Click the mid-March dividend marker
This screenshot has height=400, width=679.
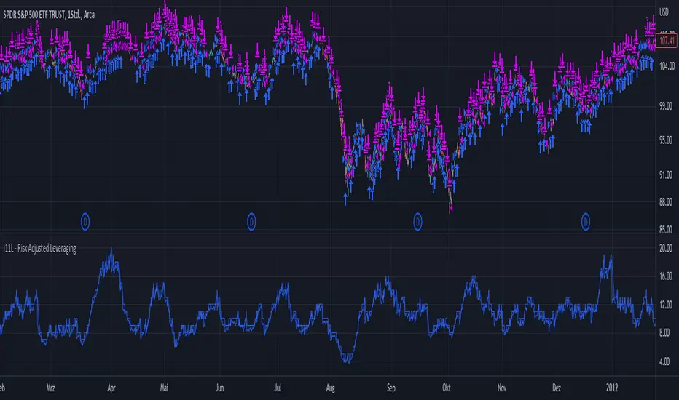coord(85,222)
